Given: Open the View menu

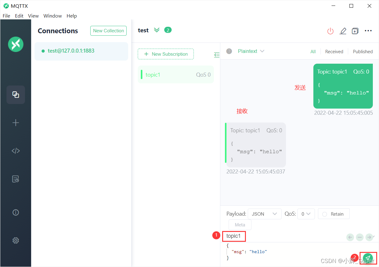Looking at the screenshot, I should click(x=33, y=16).
